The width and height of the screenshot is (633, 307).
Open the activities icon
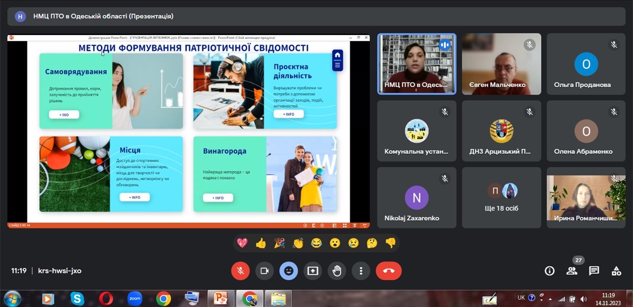pyautogui.click(x=616, y=271)
